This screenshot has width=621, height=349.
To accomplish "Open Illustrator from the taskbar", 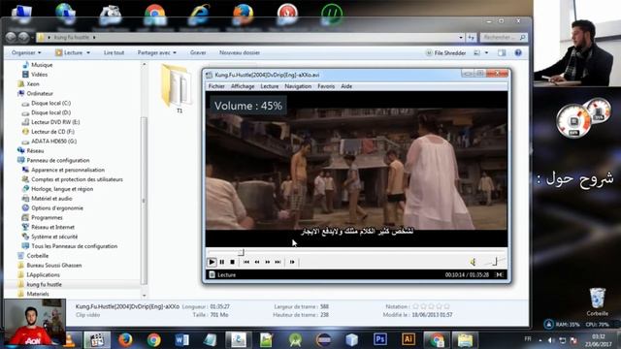I will pos(409,339).
